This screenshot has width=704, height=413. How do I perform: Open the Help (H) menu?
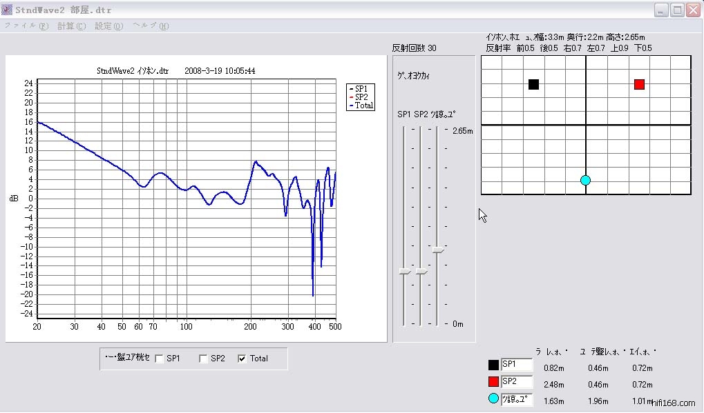point(150,26)
